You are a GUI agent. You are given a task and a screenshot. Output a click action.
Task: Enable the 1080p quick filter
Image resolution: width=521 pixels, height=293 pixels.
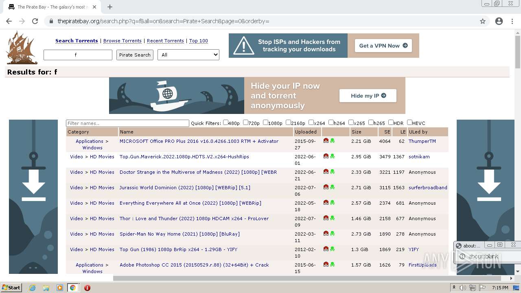pos(265,122)
